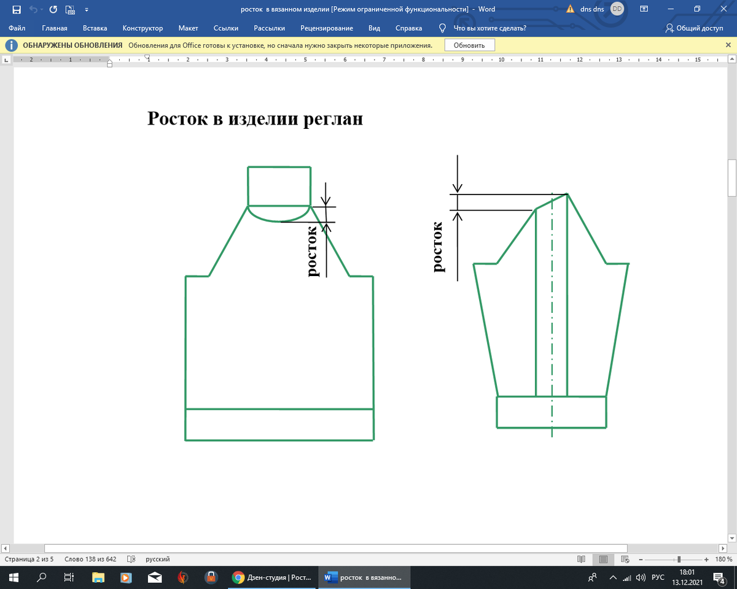737x589 pixels.
Task: Click the blue info icon in update bar
Action: (x=12, y=45)
